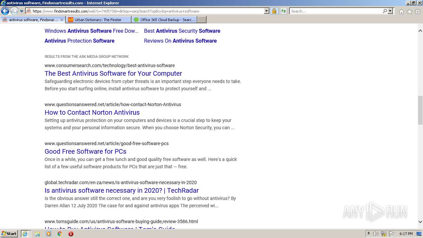Click the Urban Dictionary tab favicon

(70, 20)
